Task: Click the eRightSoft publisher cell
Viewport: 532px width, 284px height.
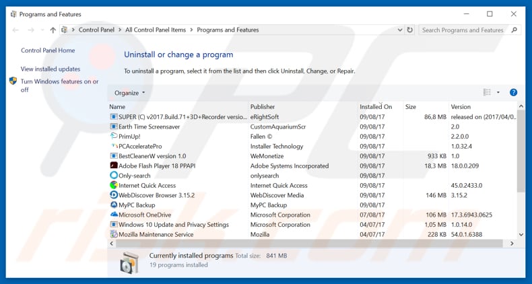Action: 264,117
